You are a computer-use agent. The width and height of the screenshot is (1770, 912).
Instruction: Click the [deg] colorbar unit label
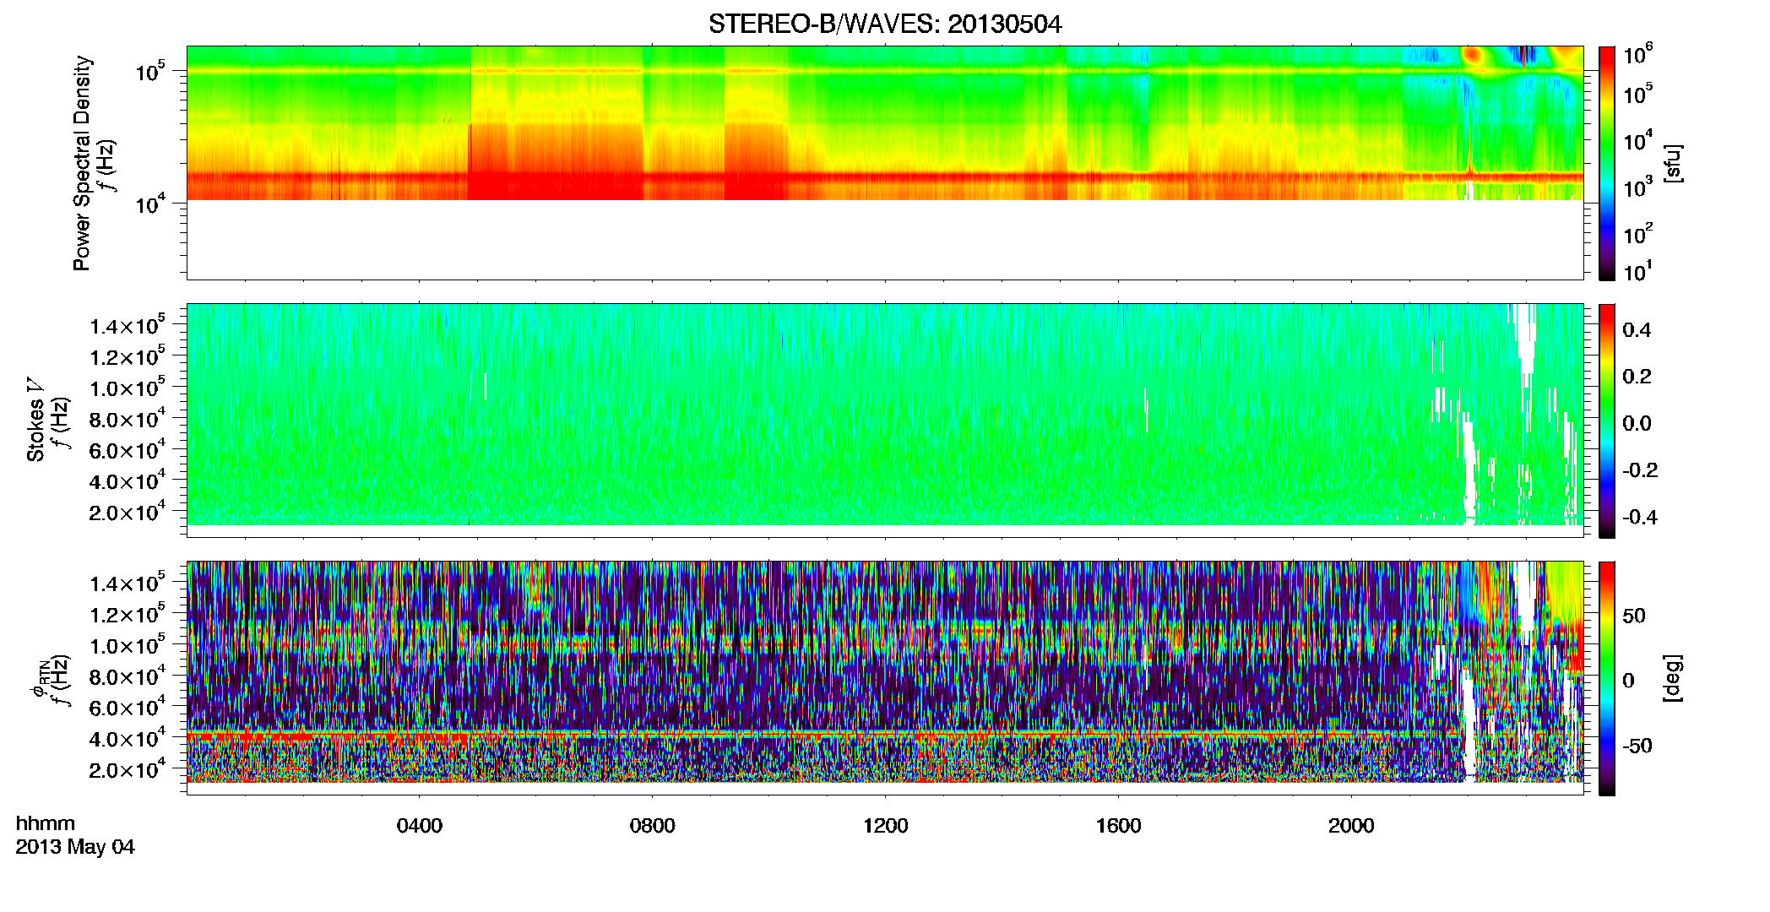1674,678
